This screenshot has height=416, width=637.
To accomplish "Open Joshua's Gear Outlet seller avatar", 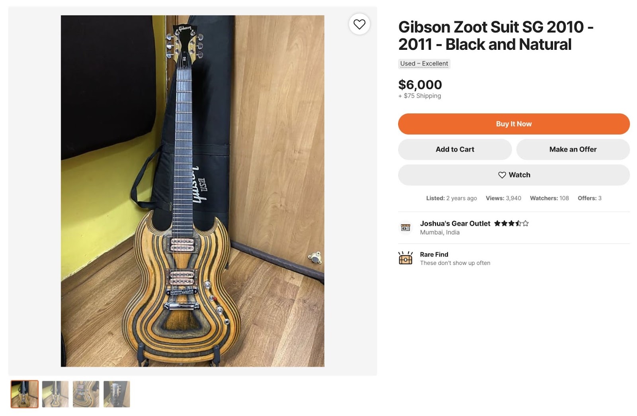I will [406, 228].
